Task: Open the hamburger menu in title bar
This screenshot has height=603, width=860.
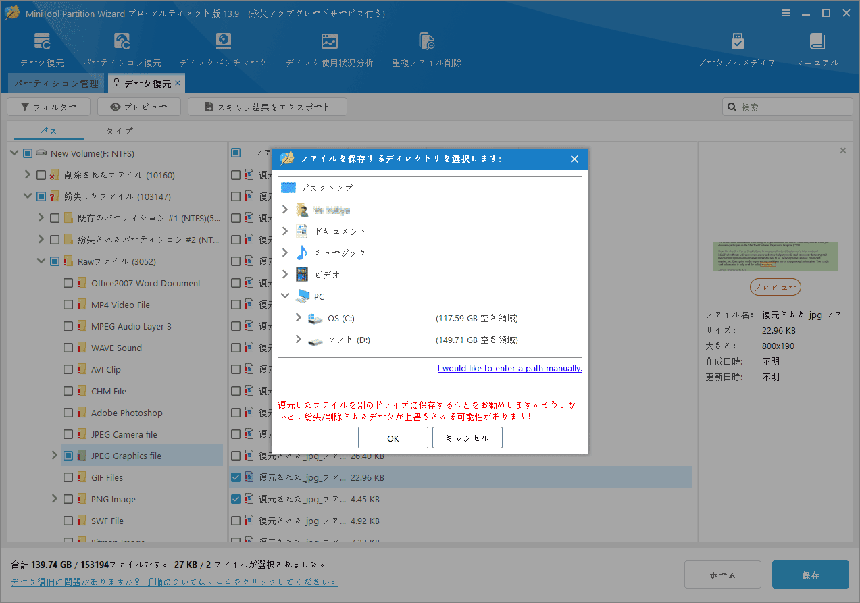Action: point(786,13)
